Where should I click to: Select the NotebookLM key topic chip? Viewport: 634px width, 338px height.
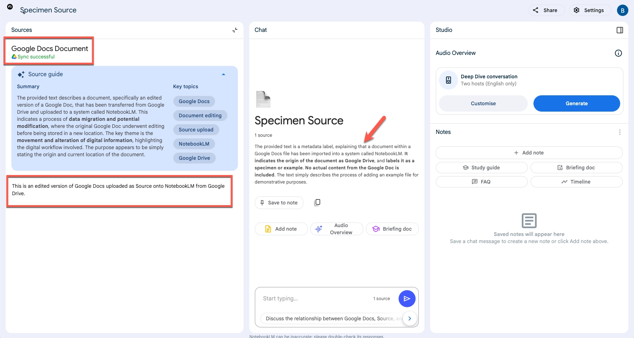click(x=194, y=144)
